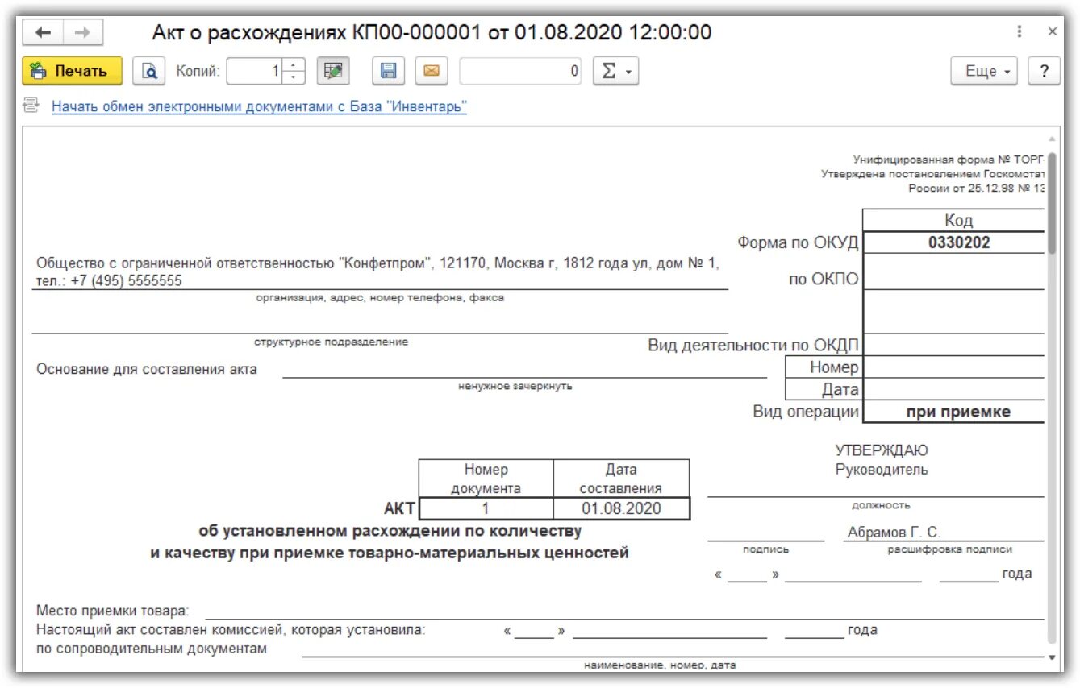Open the Σ sum dropdown

point(616,71)
